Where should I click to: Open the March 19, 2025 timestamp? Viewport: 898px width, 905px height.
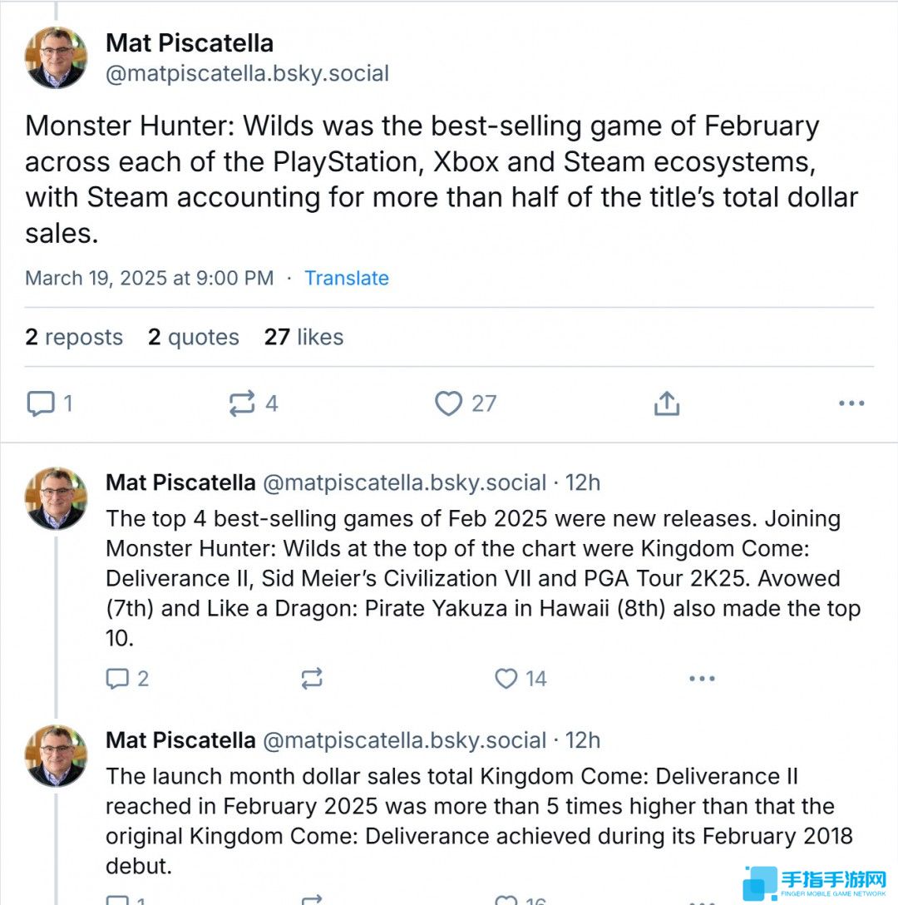(150, 278)
